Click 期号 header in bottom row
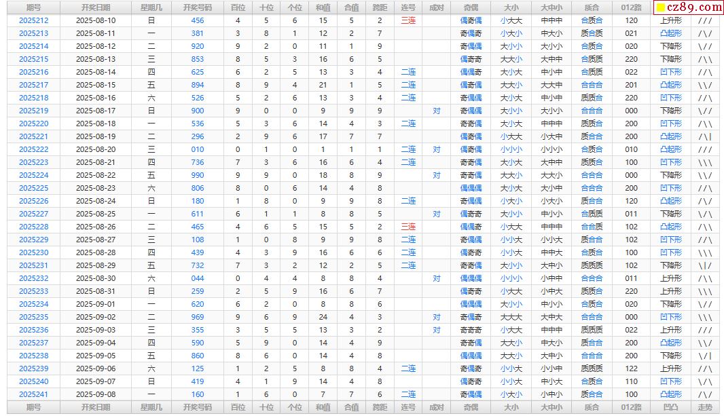Screen dimensions: 724x416 point(34,408)
